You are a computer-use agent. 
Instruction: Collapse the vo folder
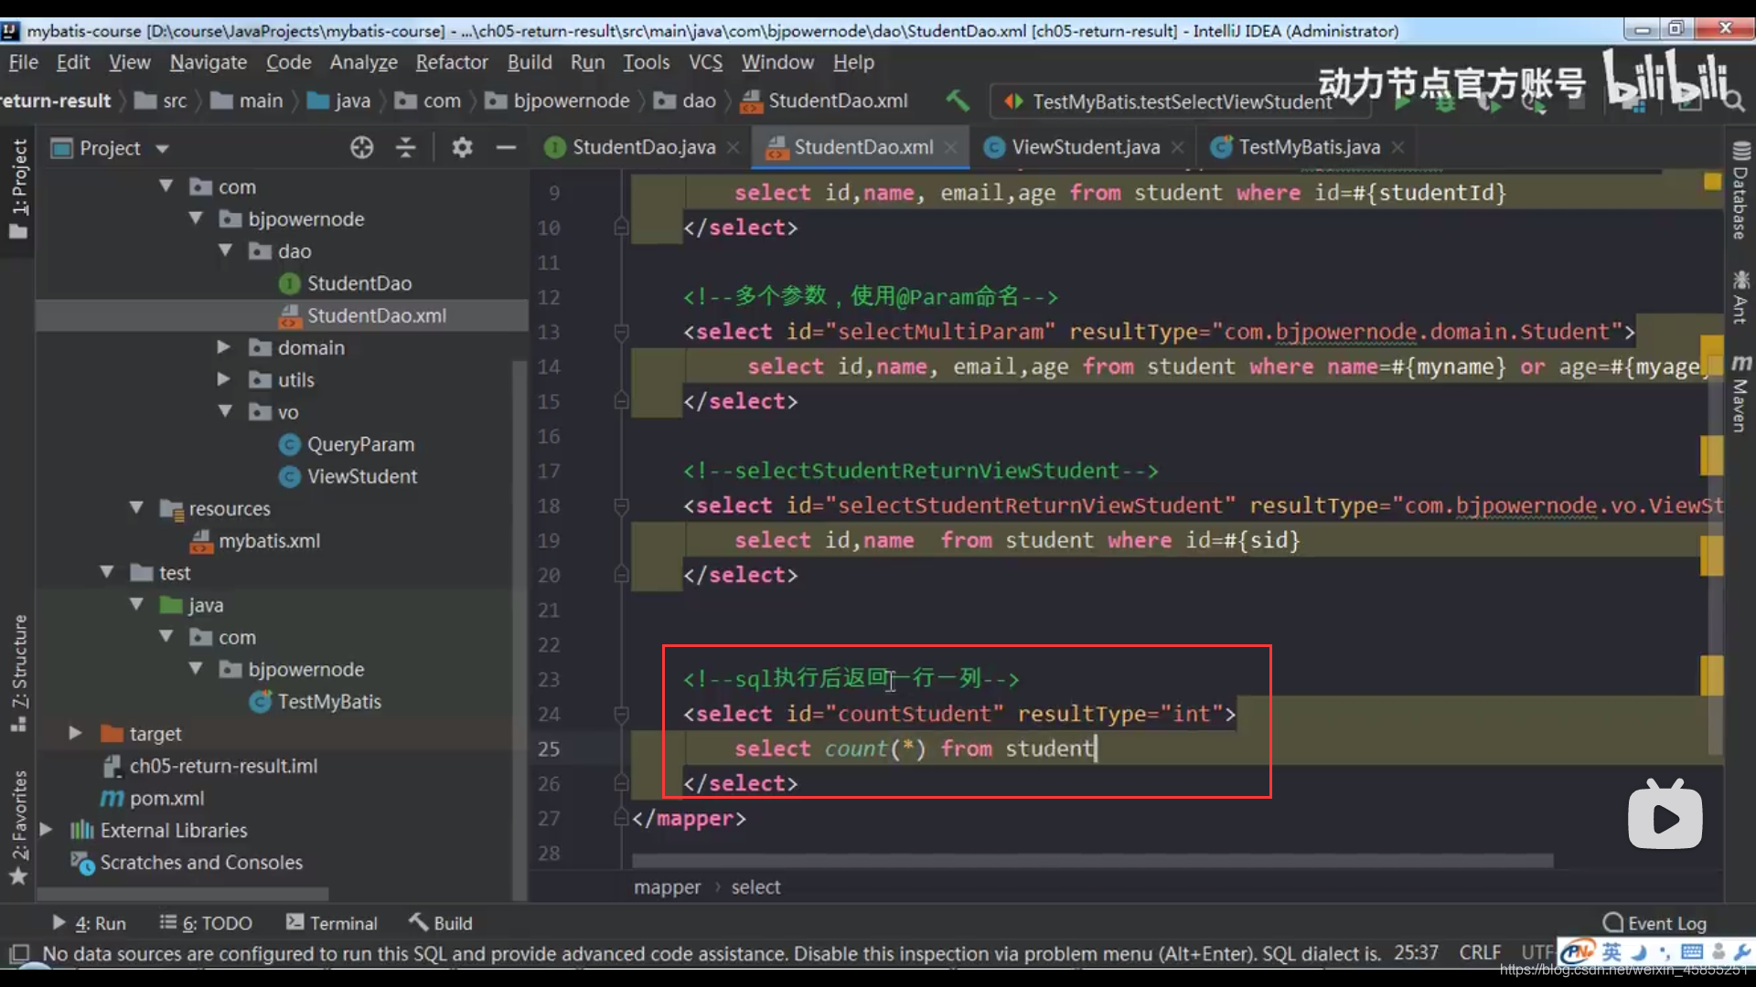(226, 411)
